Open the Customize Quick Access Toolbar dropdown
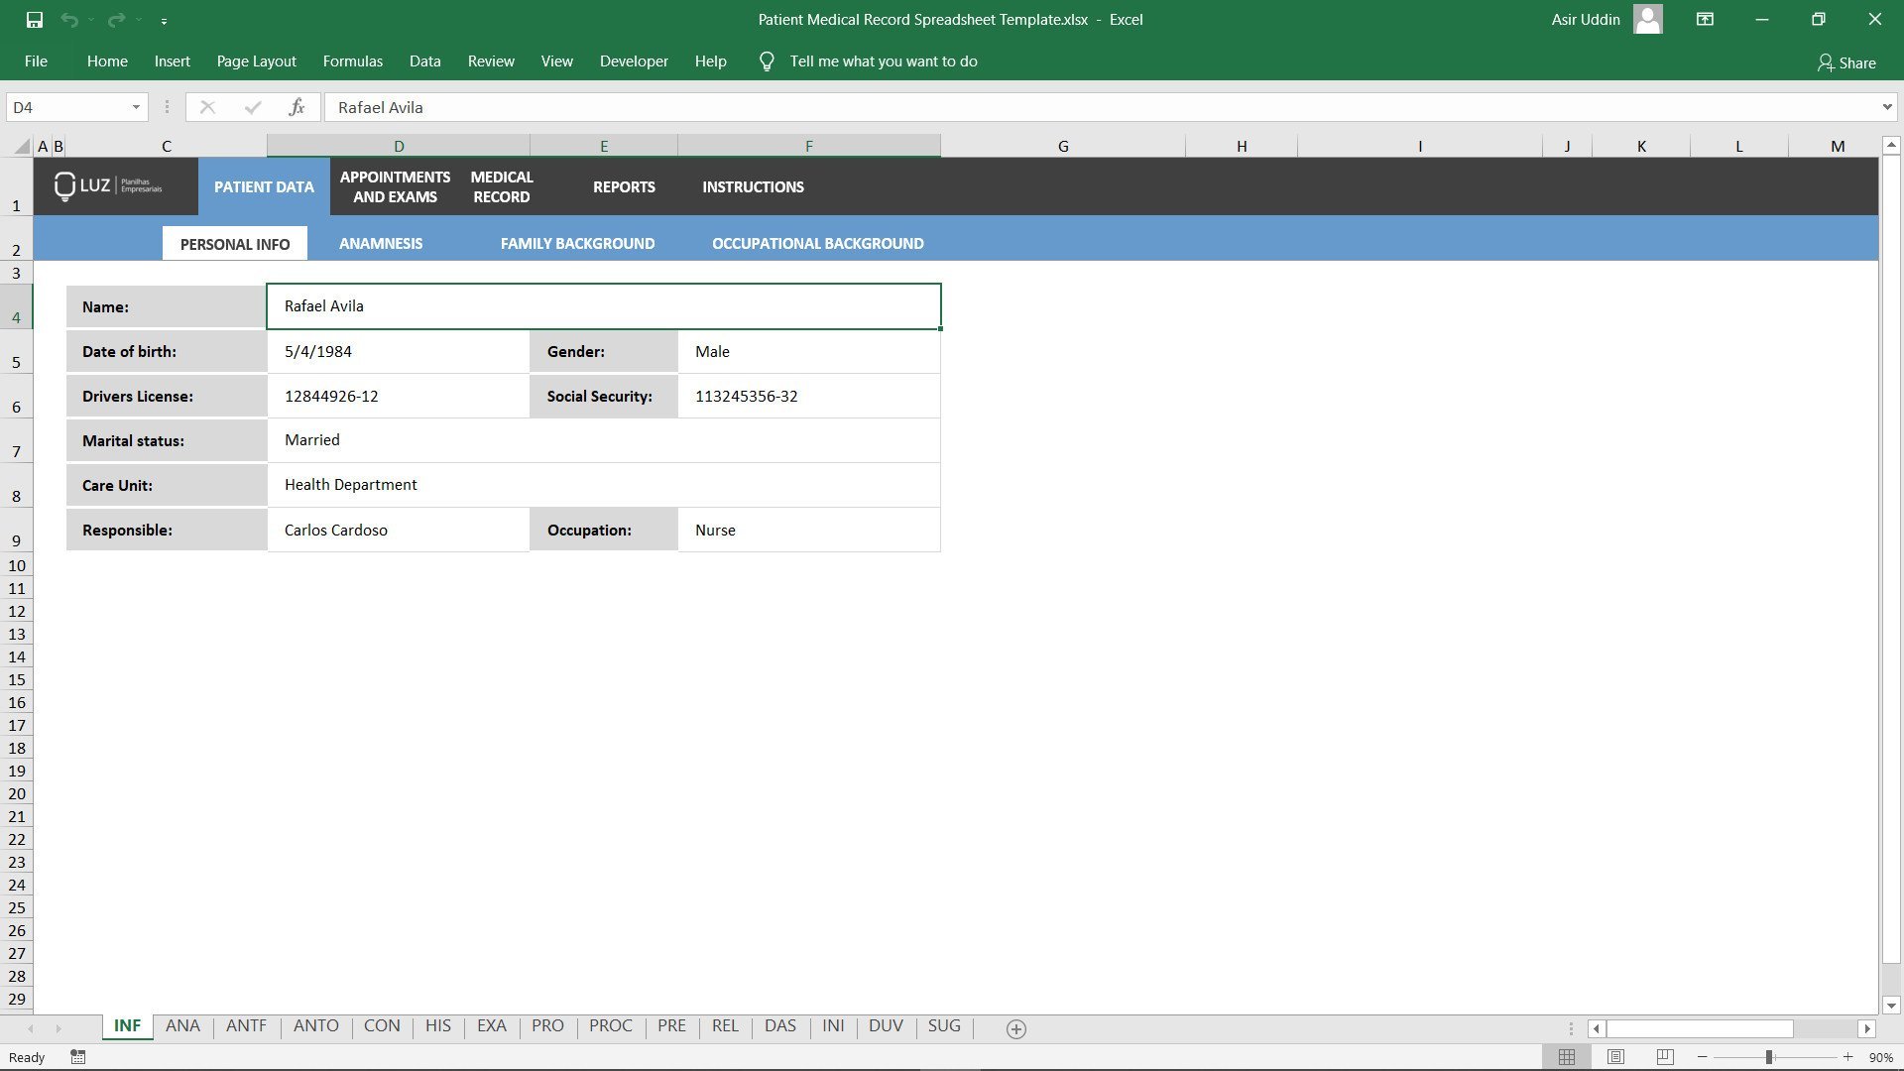1904x1071 pixels. tap(164, 19)
